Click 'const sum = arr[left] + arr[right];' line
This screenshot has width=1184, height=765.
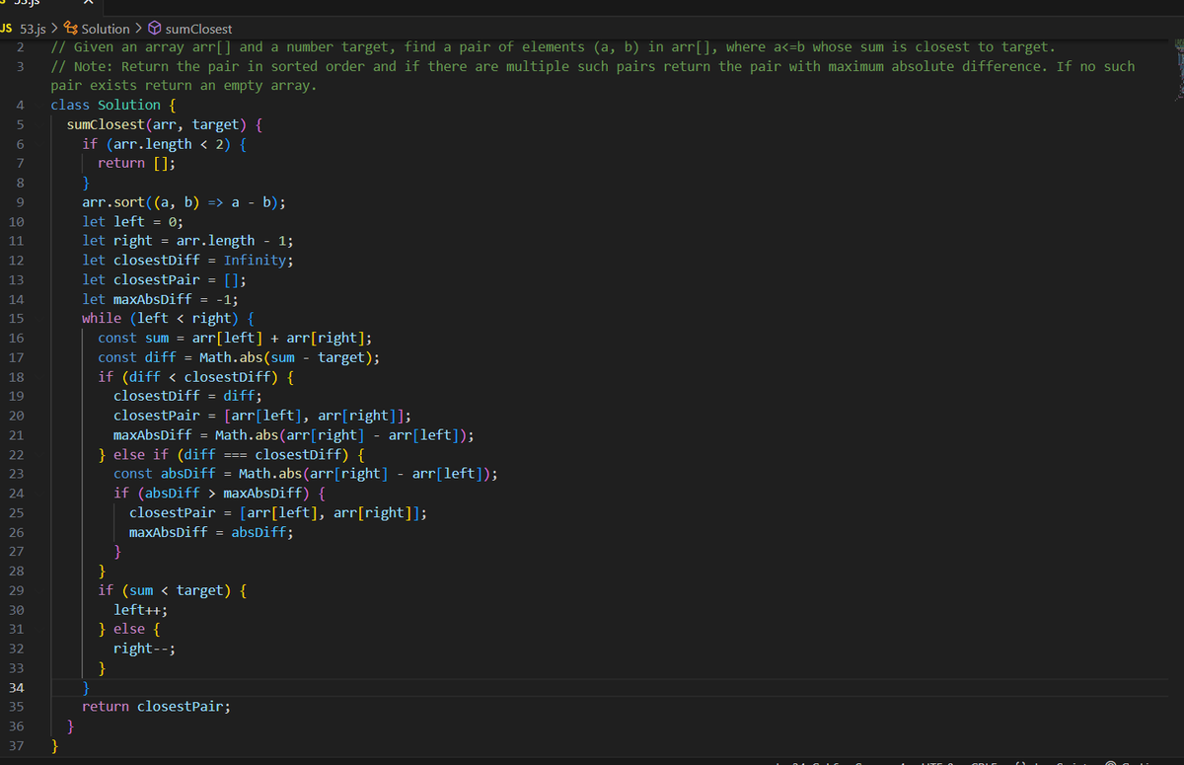point(235,338)
